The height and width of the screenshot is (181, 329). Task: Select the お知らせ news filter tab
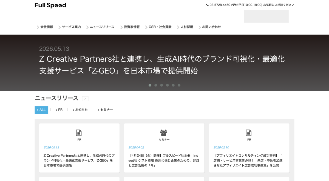(x=80, y=110)
